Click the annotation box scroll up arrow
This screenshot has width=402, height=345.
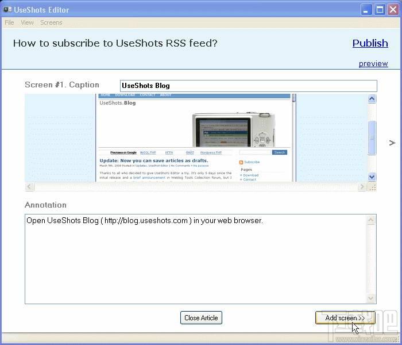click(x=371, y=220)
